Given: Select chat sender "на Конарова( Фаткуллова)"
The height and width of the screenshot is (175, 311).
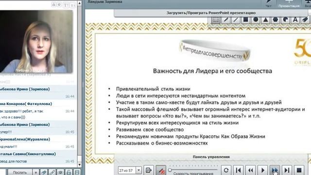Looking at the screenshot, I should click(26, 104).
